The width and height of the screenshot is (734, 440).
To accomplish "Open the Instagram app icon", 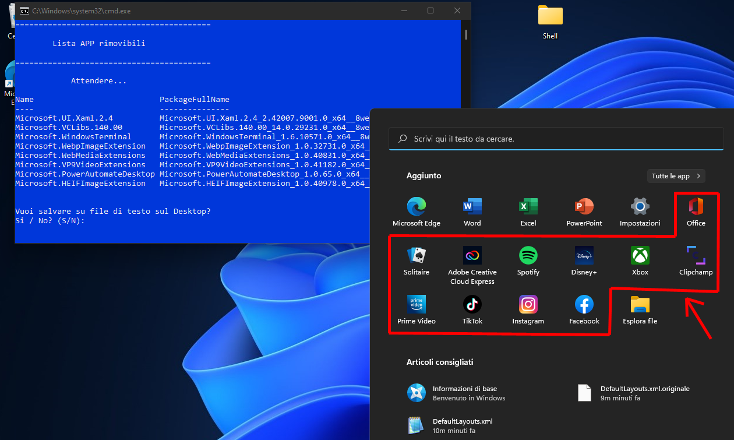I will pos(528,310).
